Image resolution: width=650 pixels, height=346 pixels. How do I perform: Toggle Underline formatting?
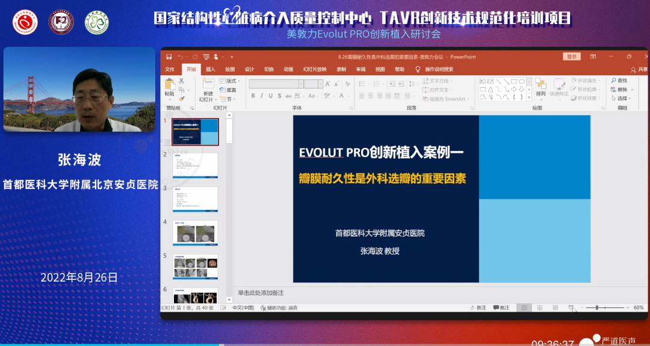(271, 96)
